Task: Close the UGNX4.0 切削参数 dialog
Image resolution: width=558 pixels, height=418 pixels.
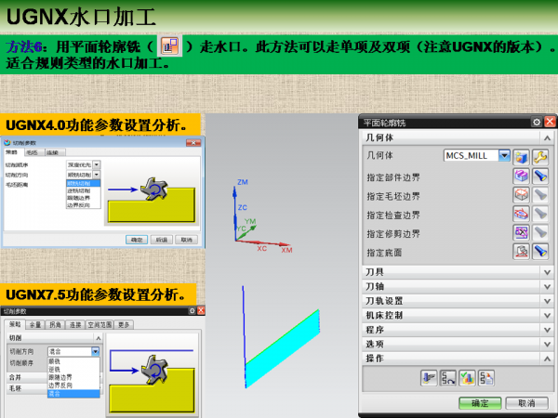Action: [193, 143]
